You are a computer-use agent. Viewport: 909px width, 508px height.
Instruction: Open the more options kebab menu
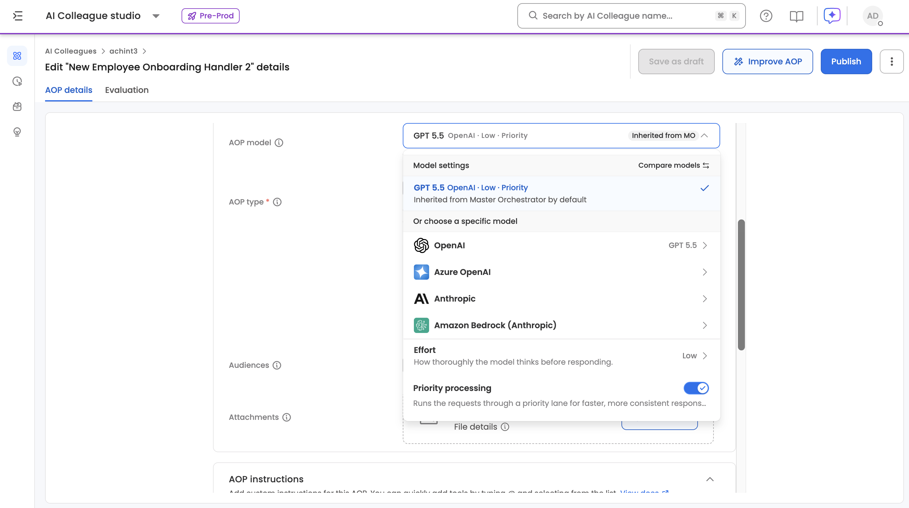click(891, 61)
